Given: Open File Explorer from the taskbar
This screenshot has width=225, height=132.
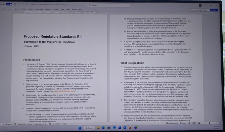Looking at the screenshot, I should click(98, 128).
